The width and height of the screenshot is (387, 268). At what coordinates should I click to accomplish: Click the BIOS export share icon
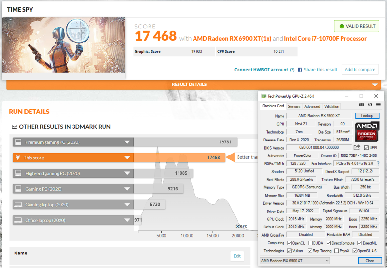[x=357, y=147]
